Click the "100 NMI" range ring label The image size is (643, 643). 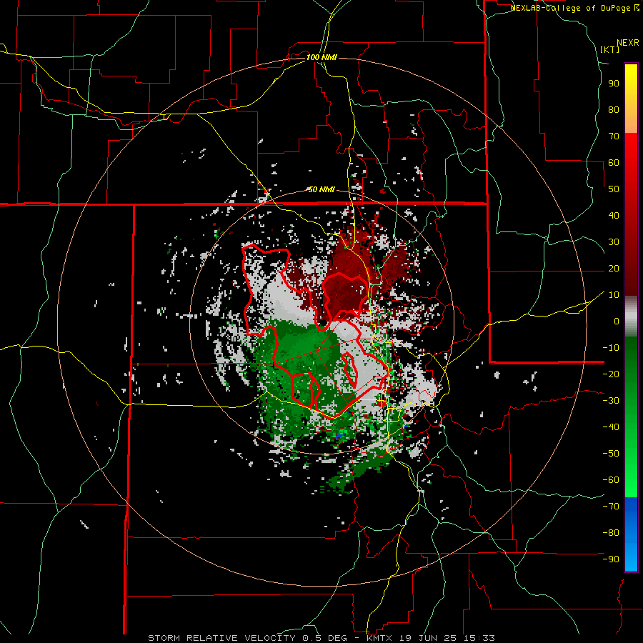click(321, 57)
